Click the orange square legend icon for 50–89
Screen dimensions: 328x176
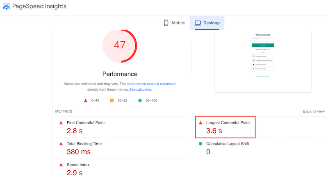point(112,100)
